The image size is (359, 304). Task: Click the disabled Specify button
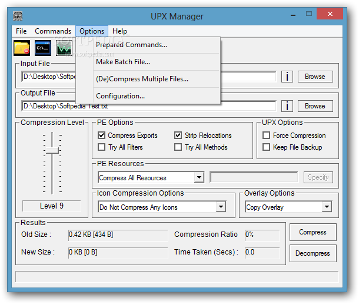click(x=318, y=177)
